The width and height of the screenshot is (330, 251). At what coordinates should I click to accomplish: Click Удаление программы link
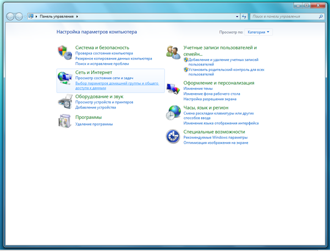coord(94,124)
